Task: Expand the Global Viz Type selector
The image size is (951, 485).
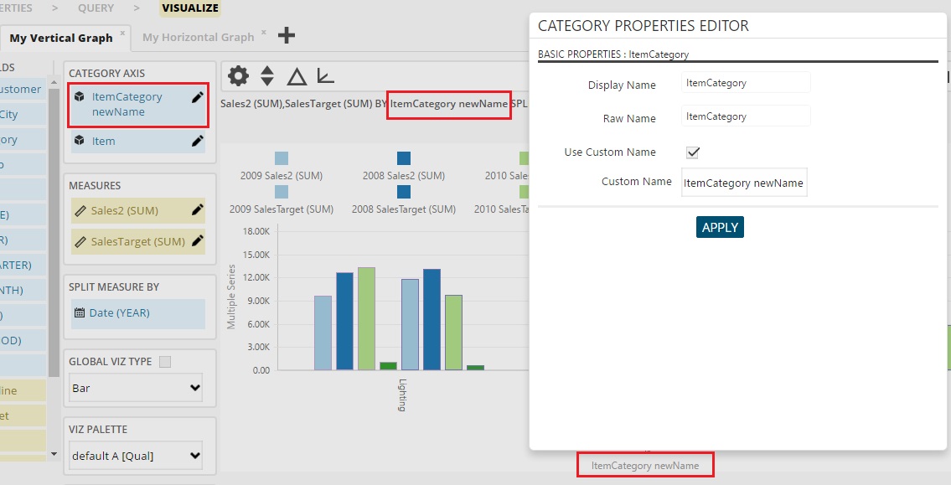Action: pyautogui.click(x=164, y=360)
